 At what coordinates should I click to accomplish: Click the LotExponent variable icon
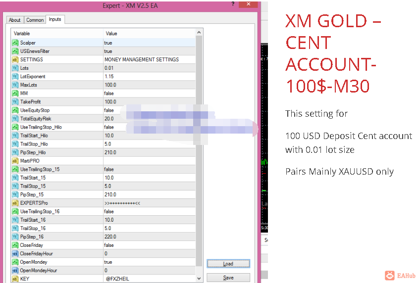(x=15, y=77)
